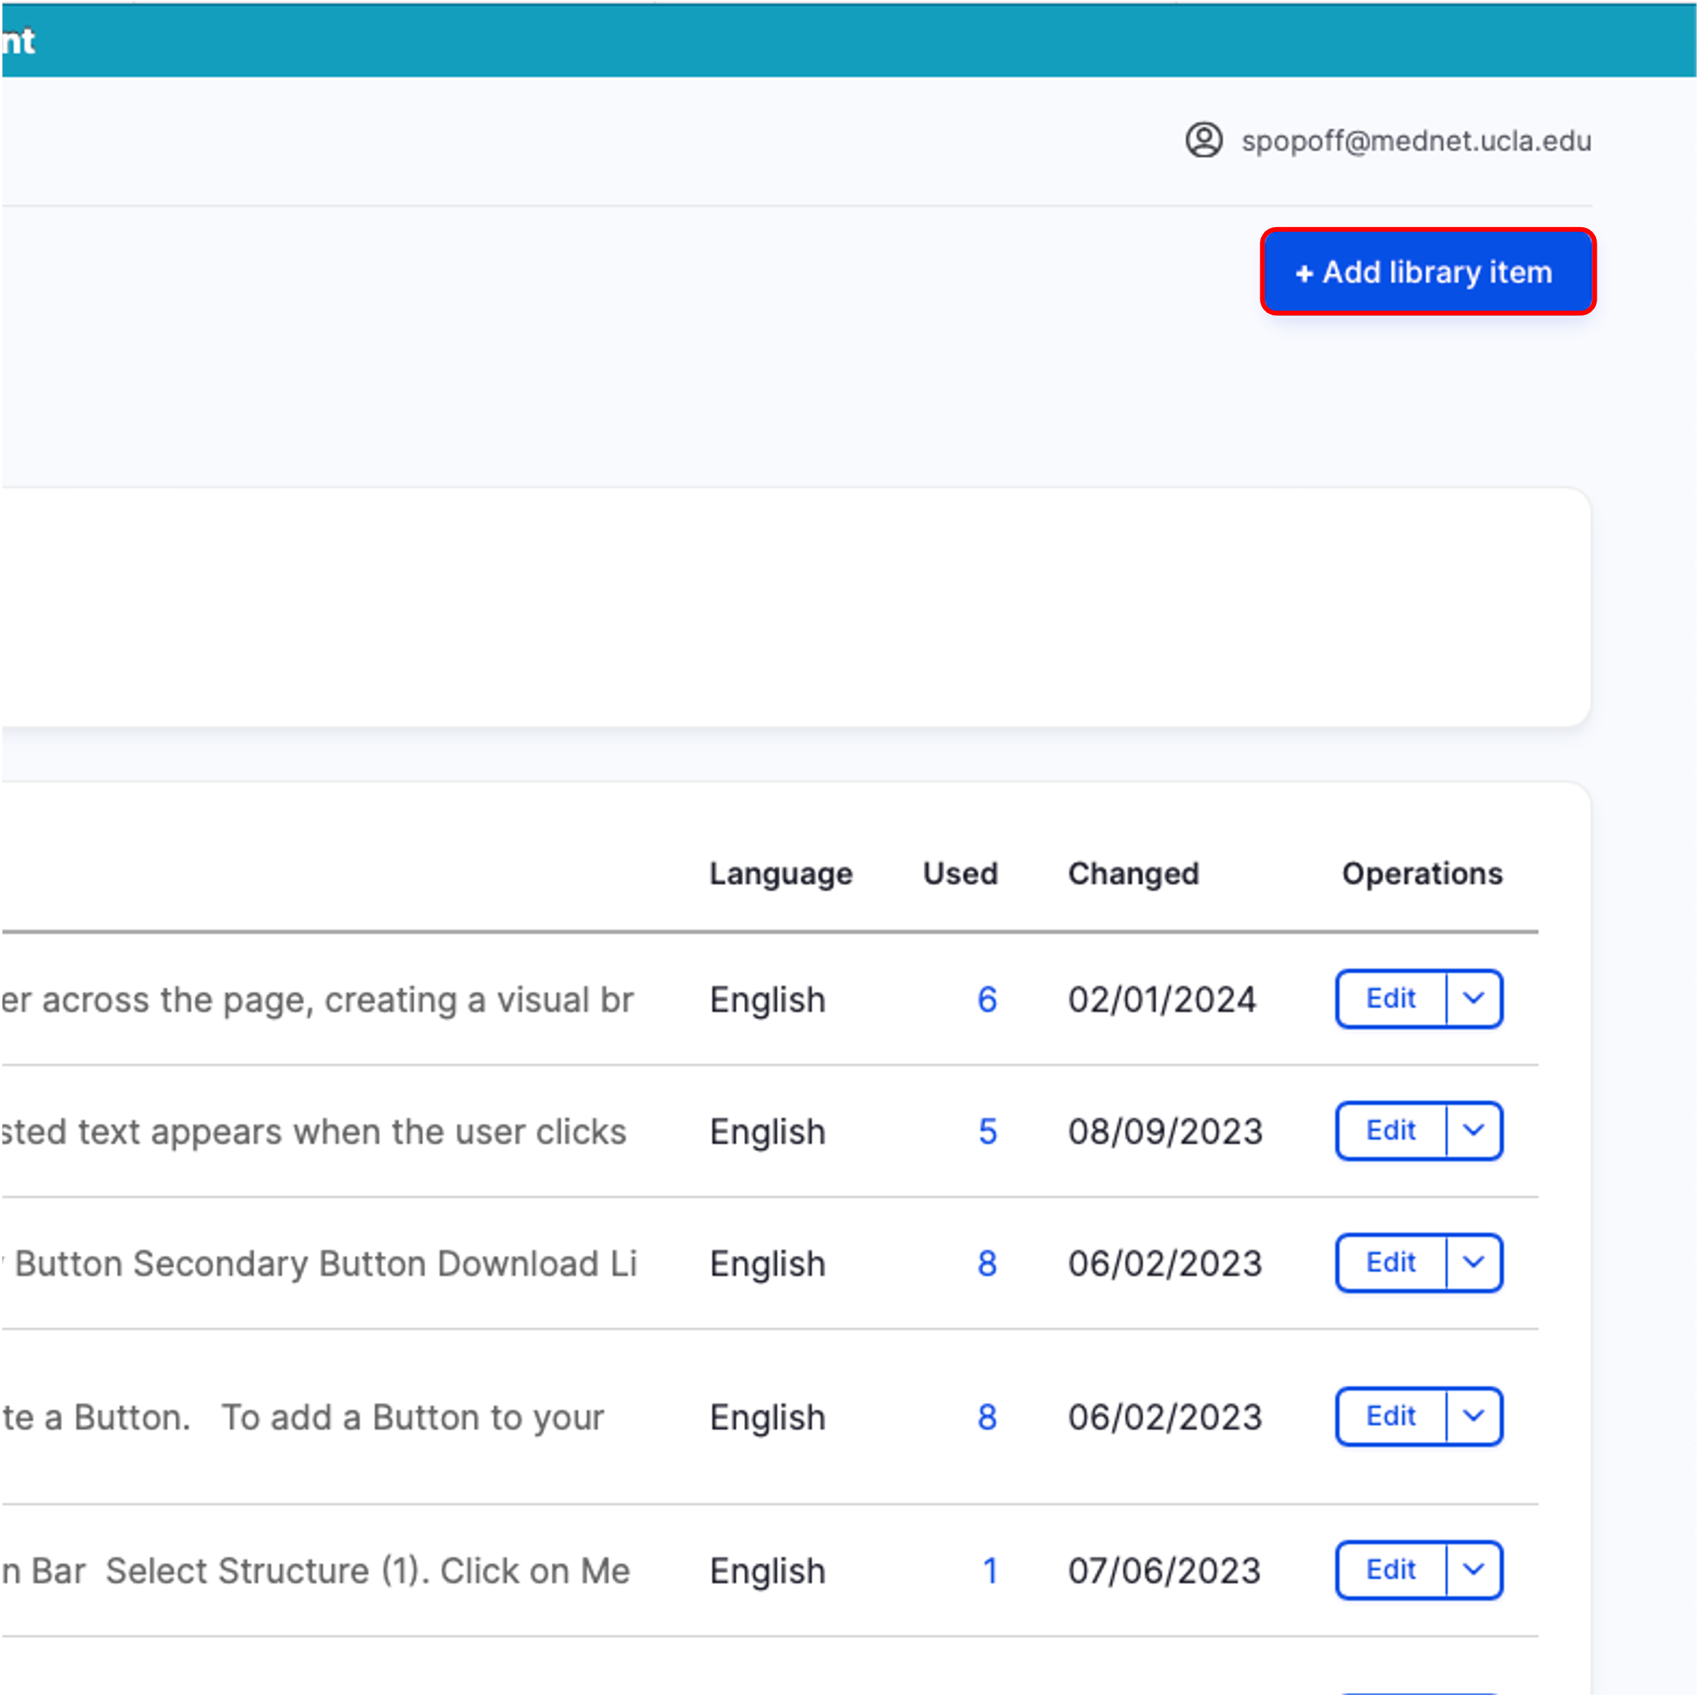Expand dropdown arrow for 08/09/2023 row
This screenshot has height=1695, width=1699.
(x=1473, y=1131)
